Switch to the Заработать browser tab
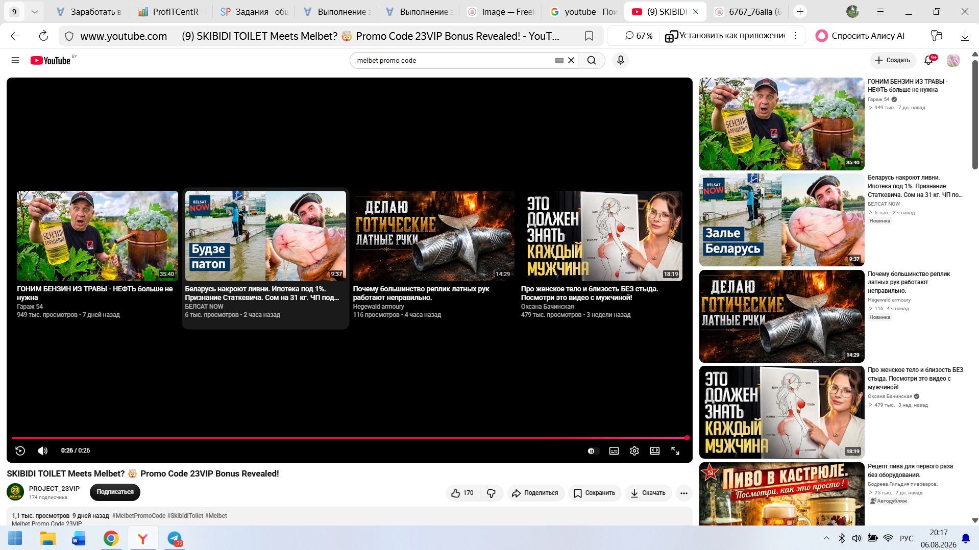Screen dimensions: 979x550 89,12
